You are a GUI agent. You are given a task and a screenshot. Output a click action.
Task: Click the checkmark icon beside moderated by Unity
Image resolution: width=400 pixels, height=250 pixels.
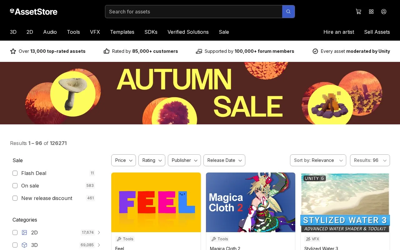[x=315, y=51]
